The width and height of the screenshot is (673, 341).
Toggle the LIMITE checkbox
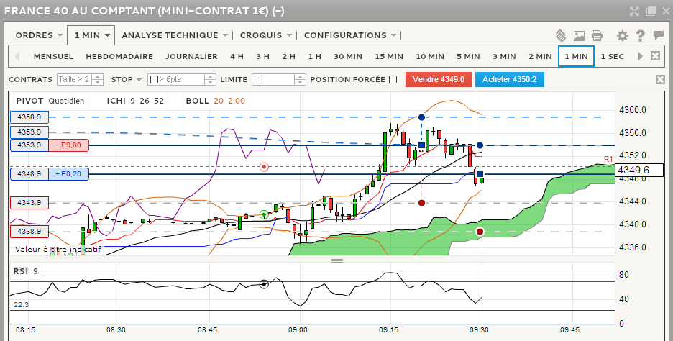click(258, 80)
